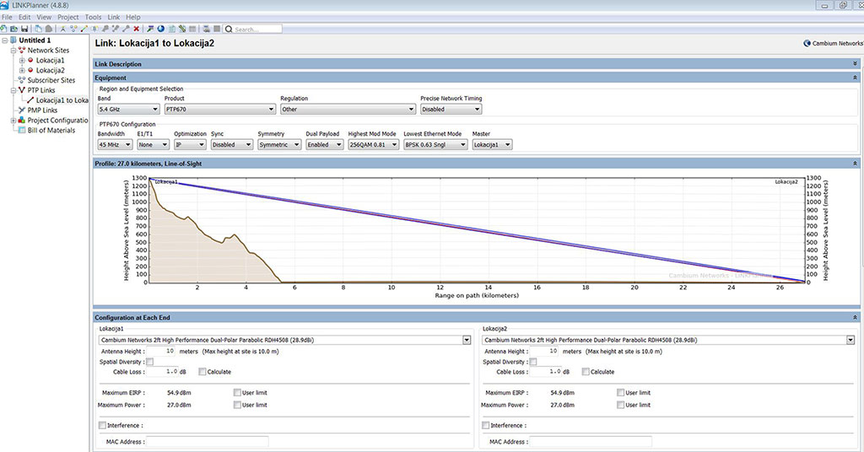Click the Lokacija1 red site icon in tree

pos(31,60)
